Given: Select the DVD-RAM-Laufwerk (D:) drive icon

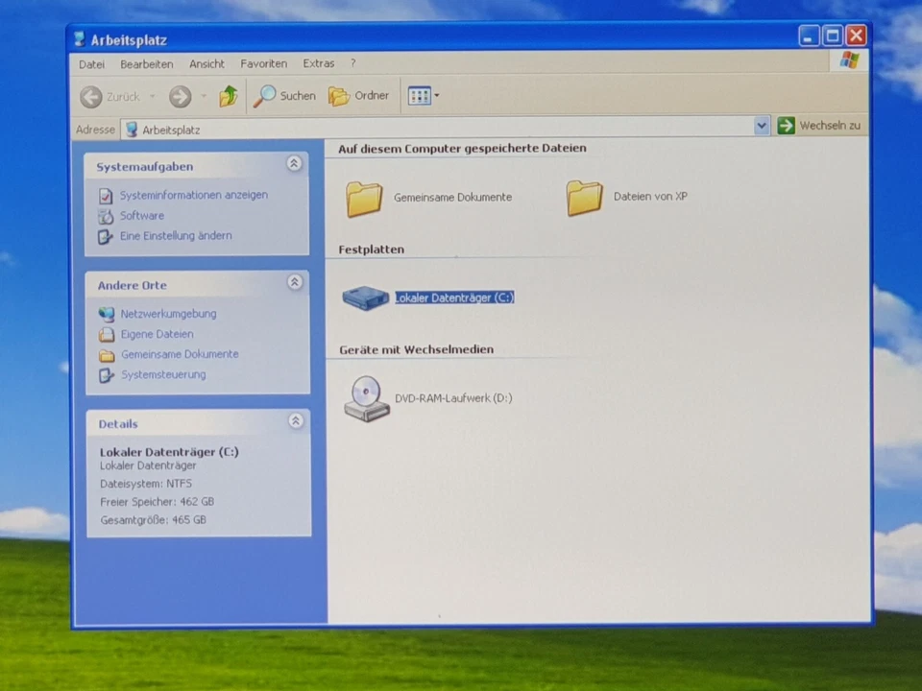Looking at the screenshot, I should point(367,399).
